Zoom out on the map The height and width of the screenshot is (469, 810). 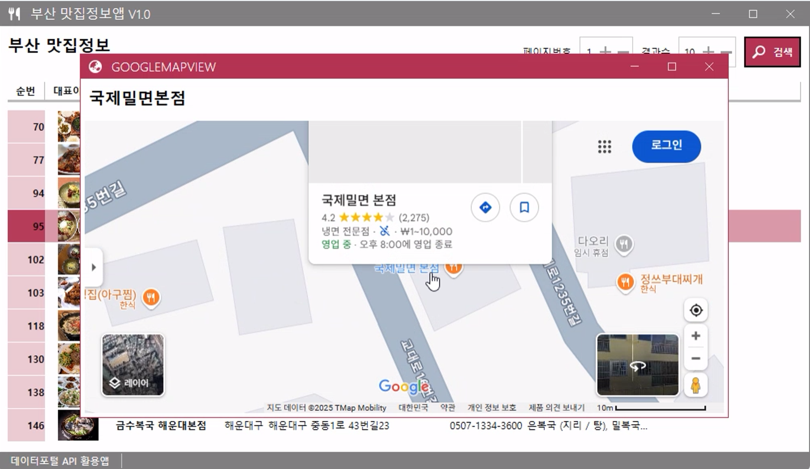pyautogui.click(x=696, y=359)
